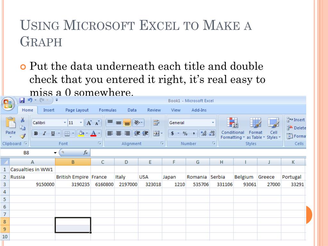Open font color dropdown arrow

[99, 133]
